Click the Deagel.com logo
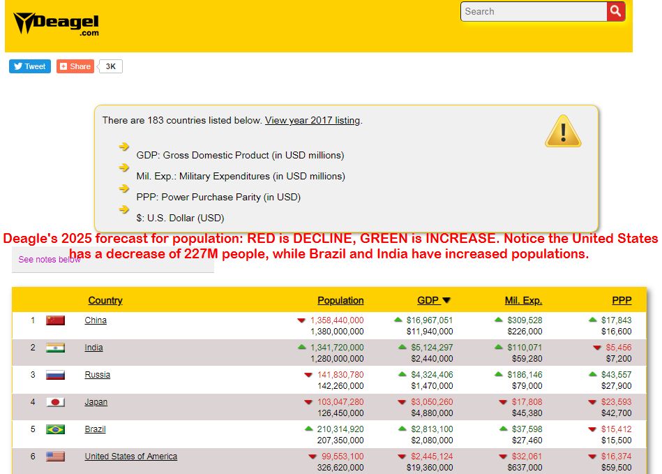 click(x=56, y=24)
